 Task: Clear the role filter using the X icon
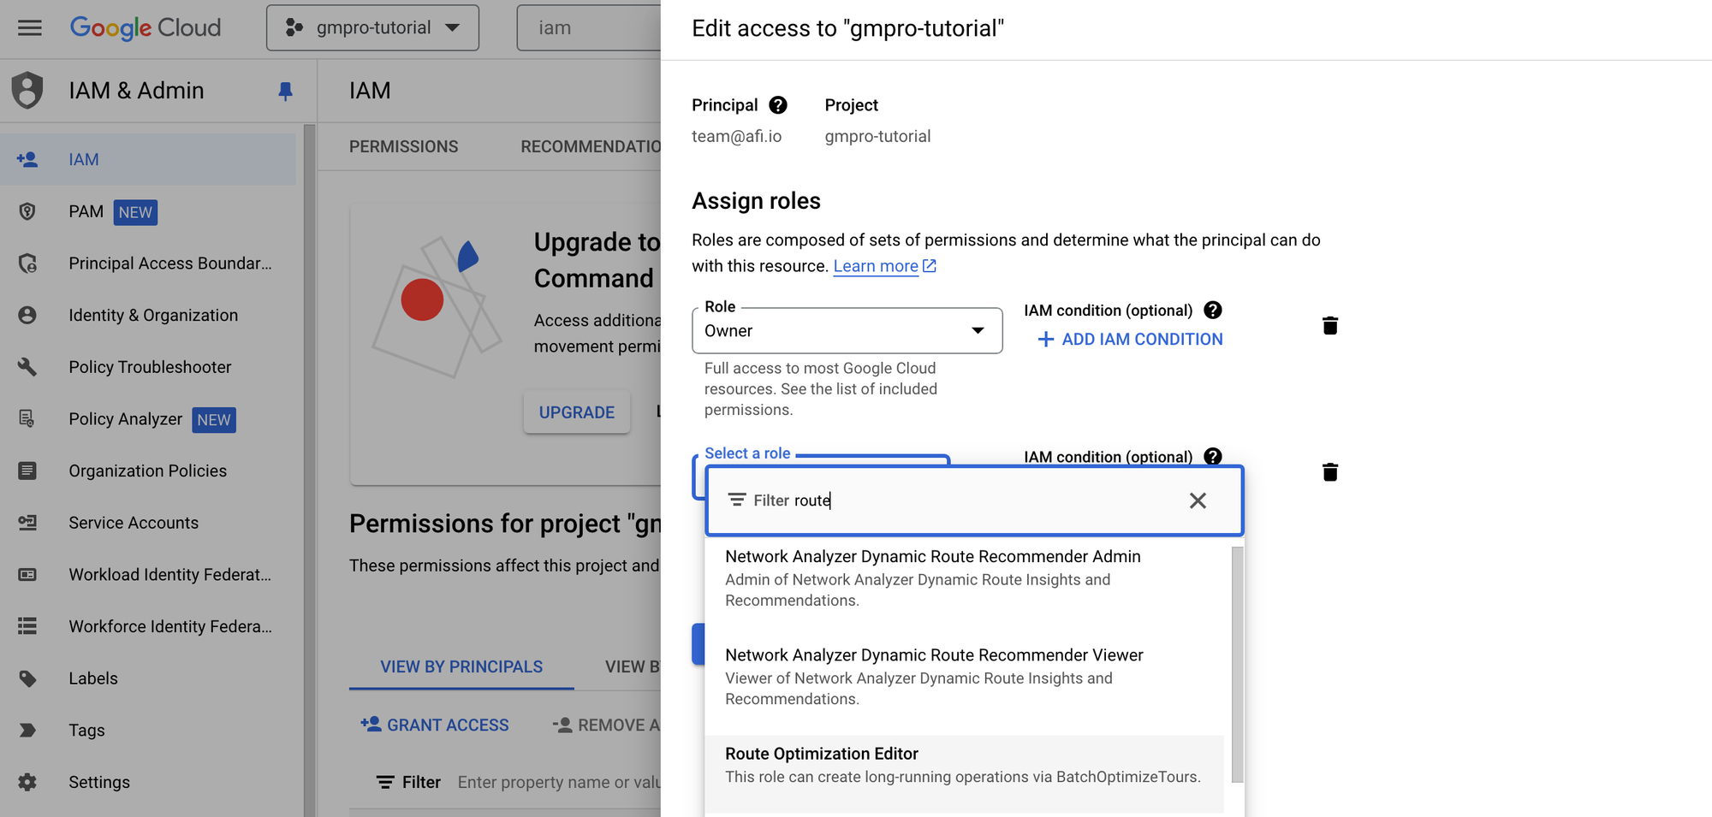click(1198, 500)
